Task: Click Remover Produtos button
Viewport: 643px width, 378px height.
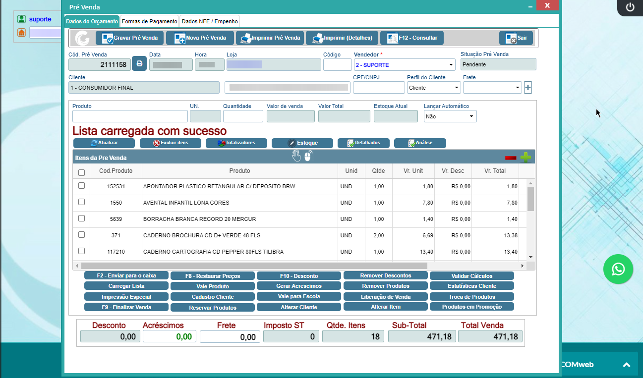Action: [x=385, y=286]
